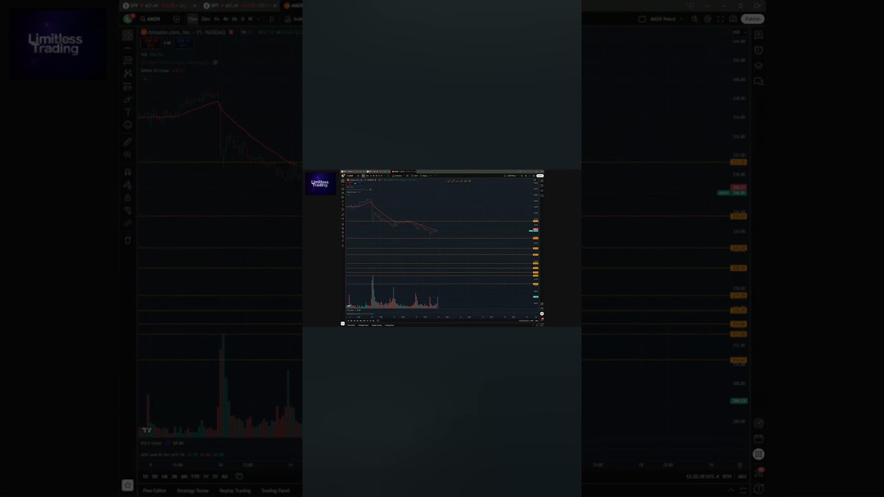
Task: Collapse the bottom panel chevron at bottom right
Action: [731, 490]
